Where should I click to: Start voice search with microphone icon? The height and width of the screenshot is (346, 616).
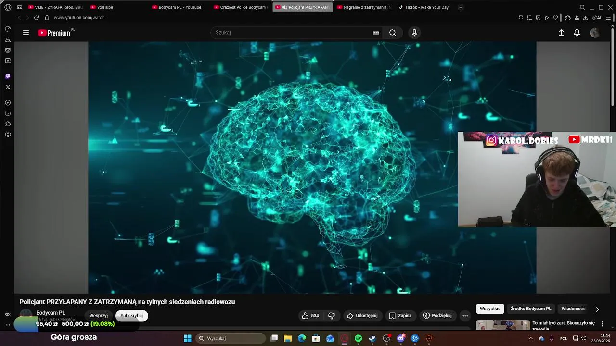[414, 33]
